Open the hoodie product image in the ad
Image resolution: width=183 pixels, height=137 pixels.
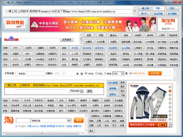click(x=148, y=103)
